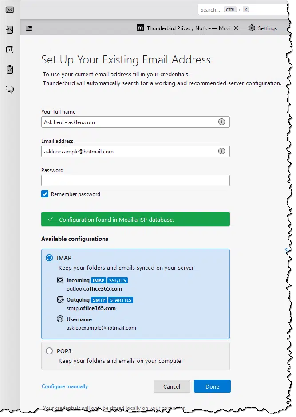Click the folder icon in tab bar

29,28
